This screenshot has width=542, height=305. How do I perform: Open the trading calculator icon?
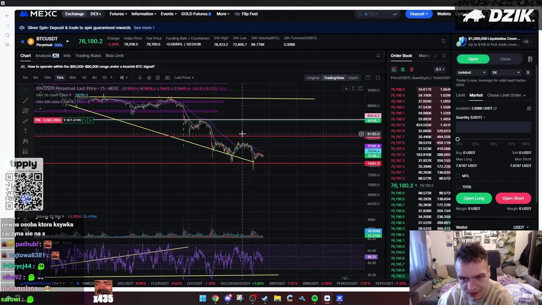530,59
